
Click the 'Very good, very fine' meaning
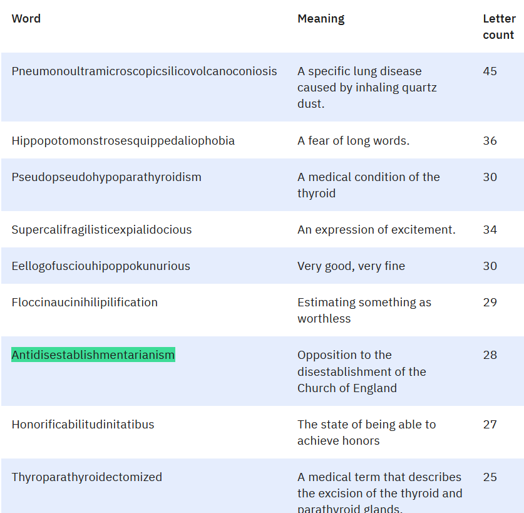(x=351, y=266)
